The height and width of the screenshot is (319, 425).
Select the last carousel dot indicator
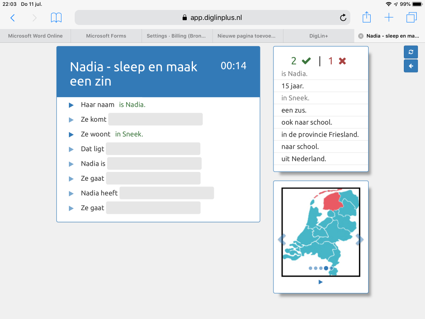tap(331, 268)
